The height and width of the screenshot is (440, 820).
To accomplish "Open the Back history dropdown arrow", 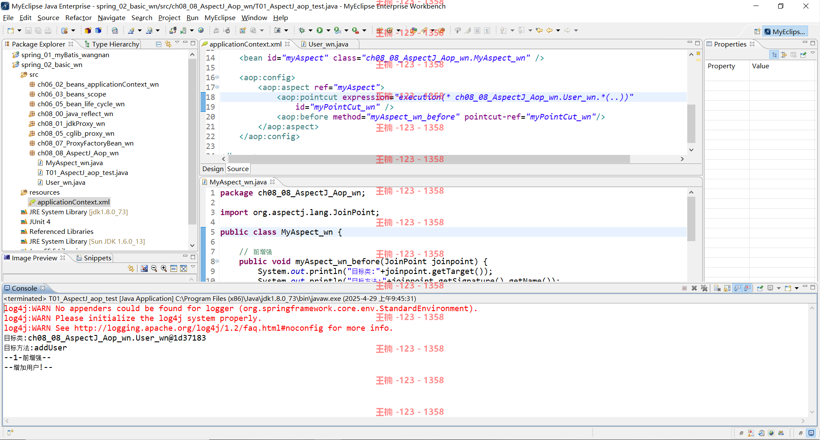I will tap(558, 30).
